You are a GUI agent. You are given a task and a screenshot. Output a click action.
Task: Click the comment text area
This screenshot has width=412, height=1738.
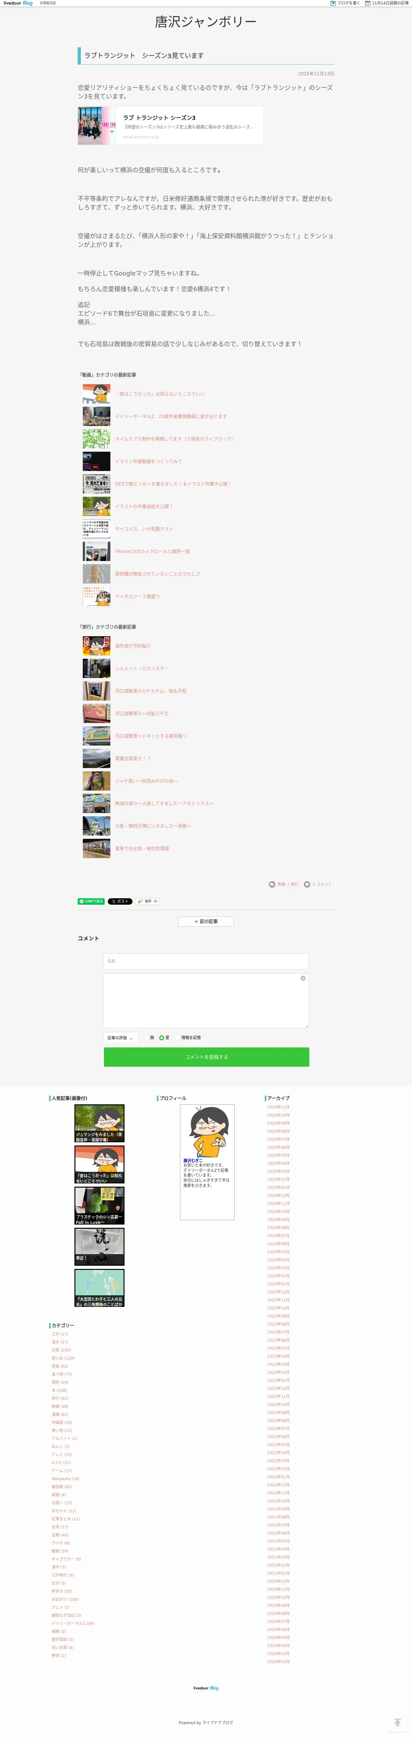tap(206, 1000)
